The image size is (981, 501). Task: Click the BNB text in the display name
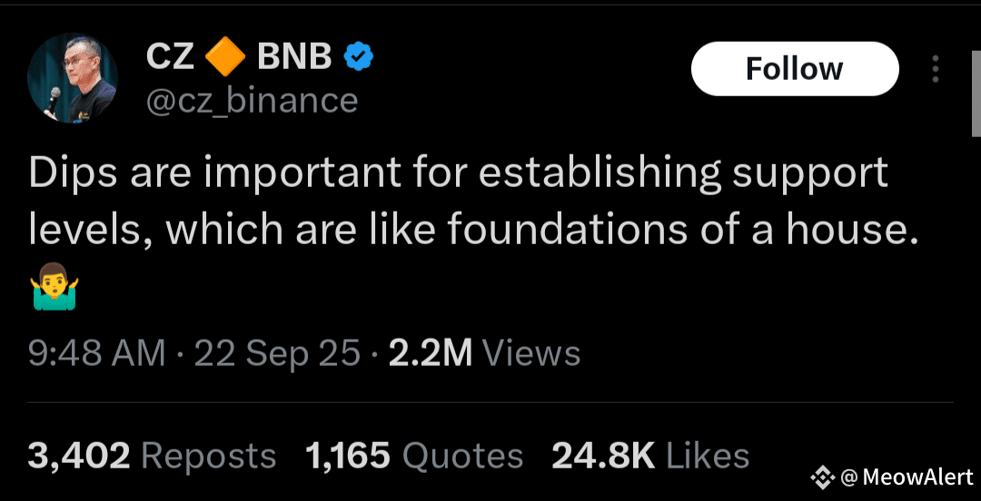(x=294, y=57)
